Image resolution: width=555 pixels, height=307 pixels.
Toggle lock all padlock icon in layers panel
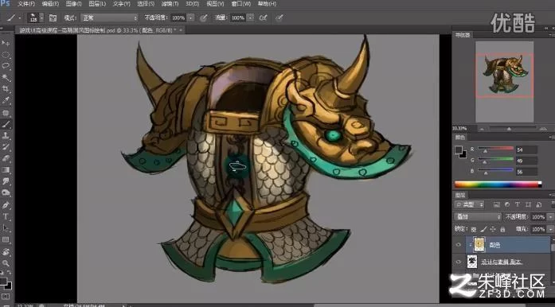[502, 229]
